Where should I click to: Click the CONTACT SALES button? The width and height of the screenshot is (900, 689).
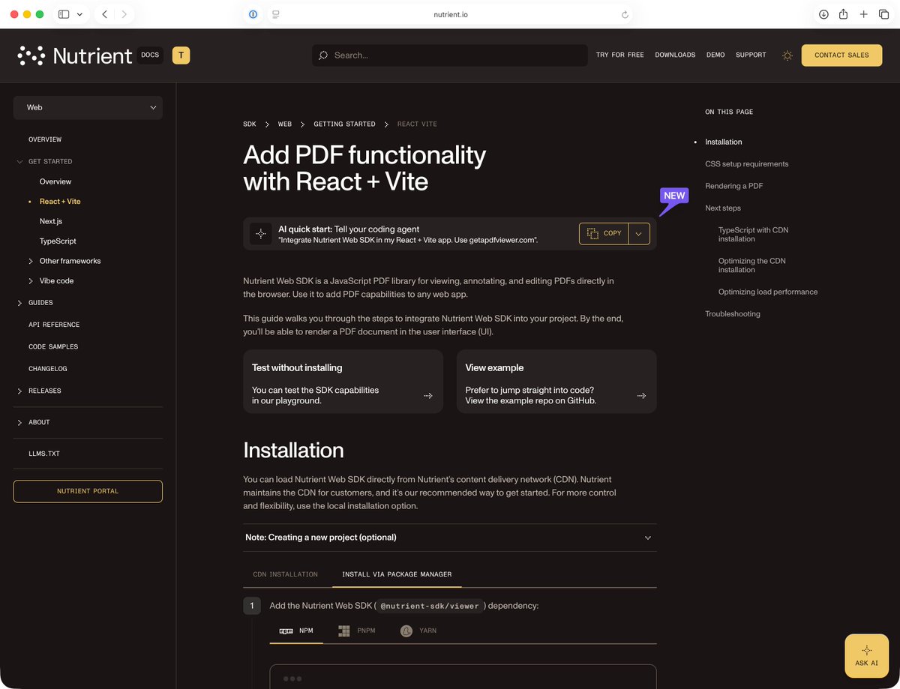[x=841, y=55]
